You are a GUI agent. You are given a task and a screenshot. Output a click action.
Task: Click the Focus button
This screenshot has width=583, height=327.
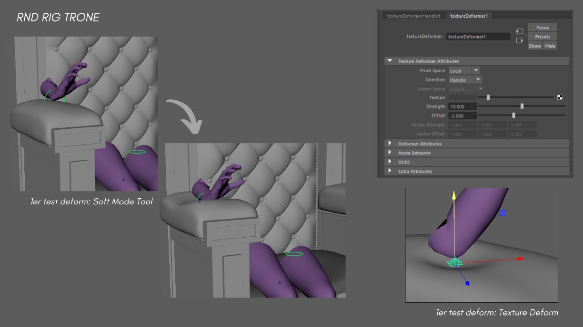[543, 28]
